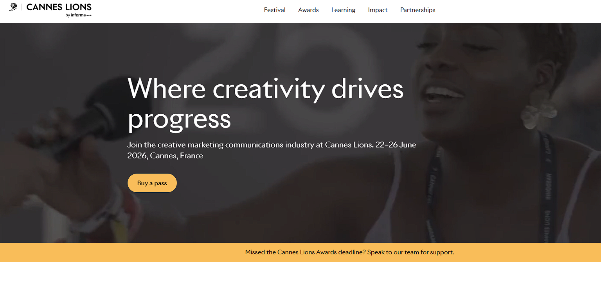This screenshot has height=291, width=601.
Task: Click 'Missed the Cannes Lions Awards deadline?' text
Action: tap(305, 252)
